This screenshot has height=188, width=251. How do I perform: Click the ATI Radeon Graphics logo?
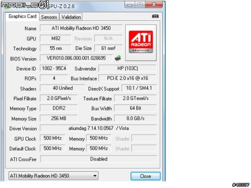[141, 43]
